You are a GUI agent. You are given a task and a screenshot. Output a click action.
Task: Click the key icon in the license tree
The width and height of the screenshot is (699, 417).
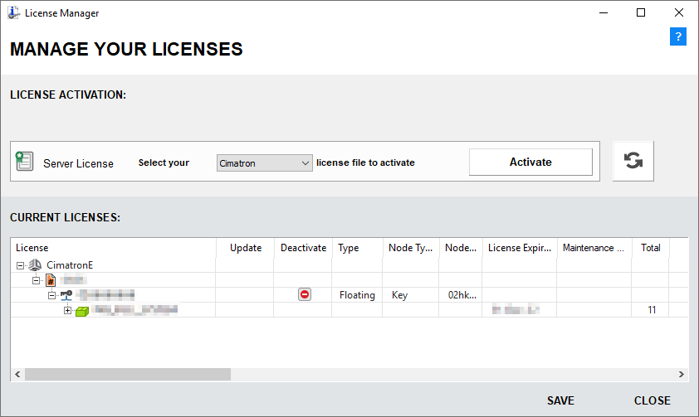coord(66,294)
